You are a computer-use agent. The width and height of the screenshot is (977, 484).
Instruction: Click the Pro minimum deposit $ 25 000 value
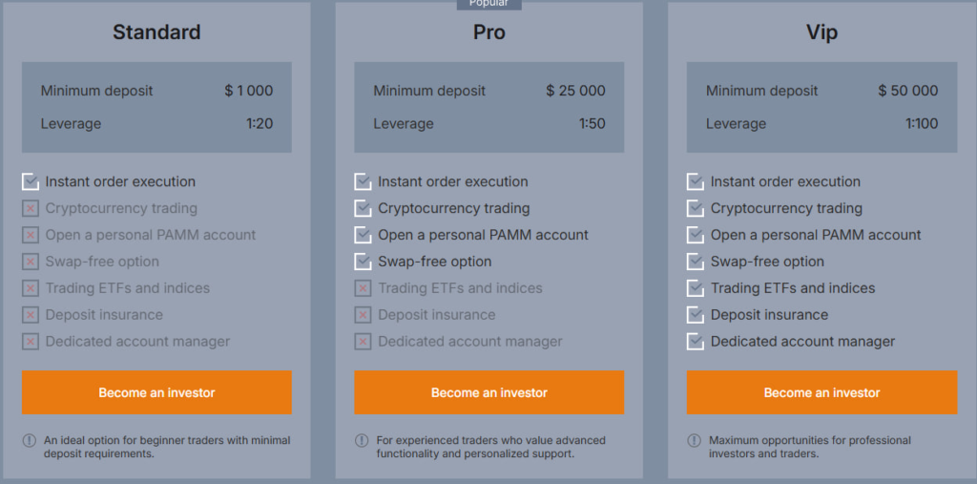point(575,91)
